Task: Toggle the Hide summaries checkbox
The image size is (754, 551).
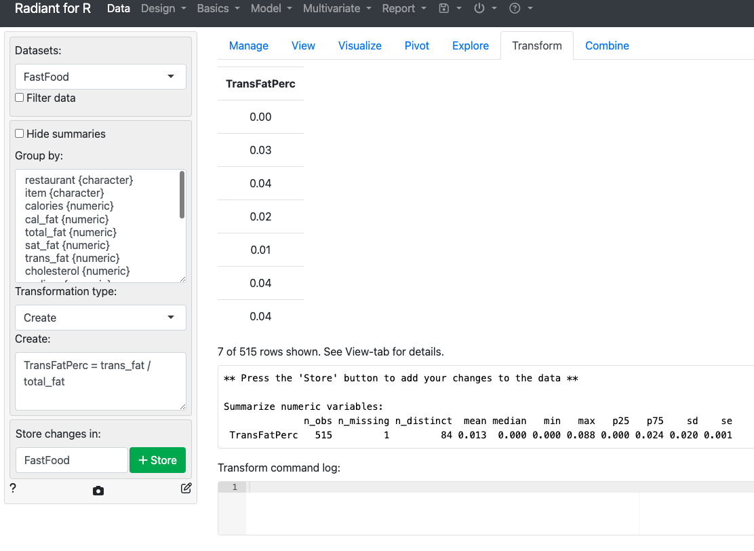Action: 20,134
